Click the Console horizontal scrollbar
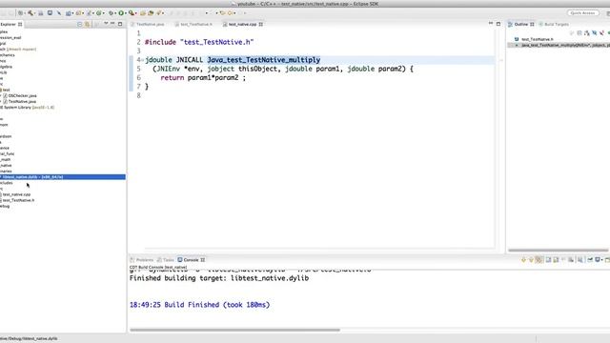 click(x=234, y=331)
